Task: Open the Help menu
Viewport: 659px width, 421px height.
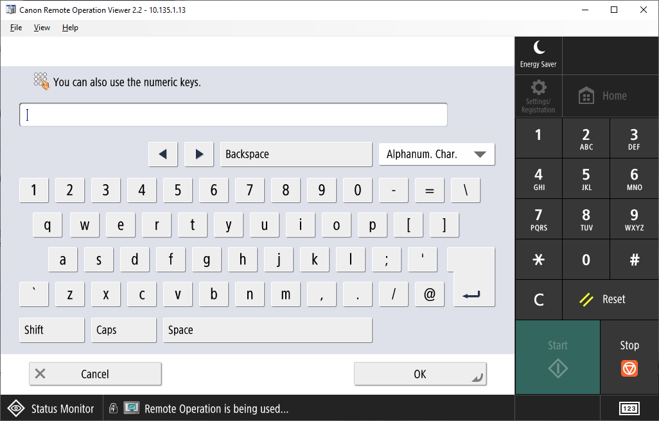Action: coord(69,28)
